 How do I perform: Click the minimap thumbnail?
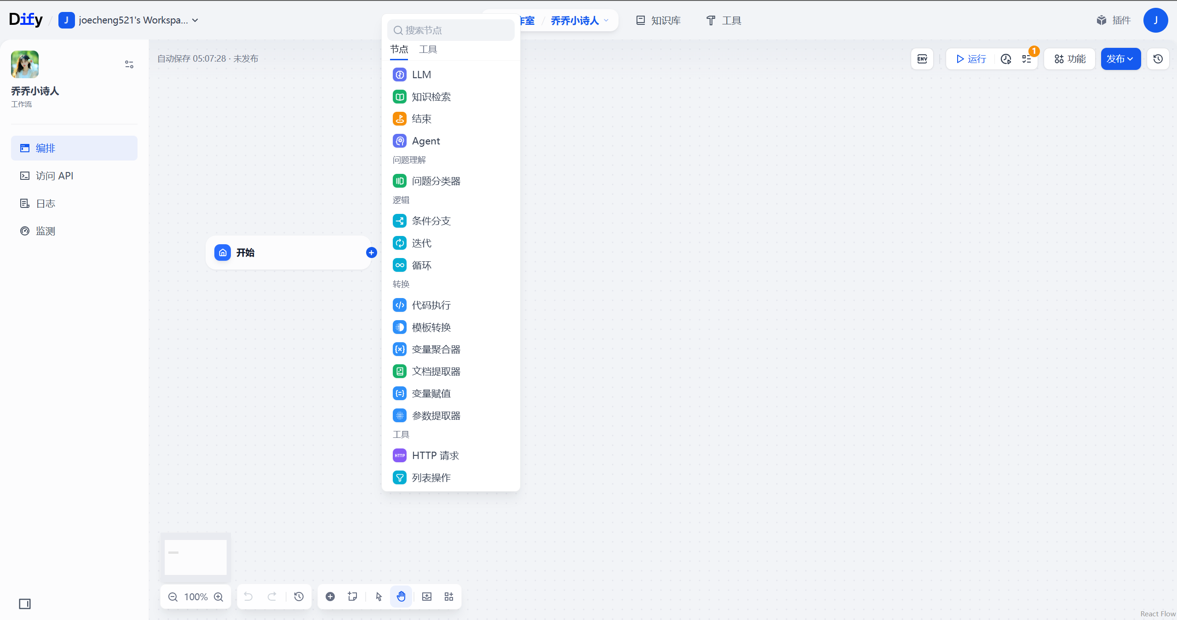(195, 557)
